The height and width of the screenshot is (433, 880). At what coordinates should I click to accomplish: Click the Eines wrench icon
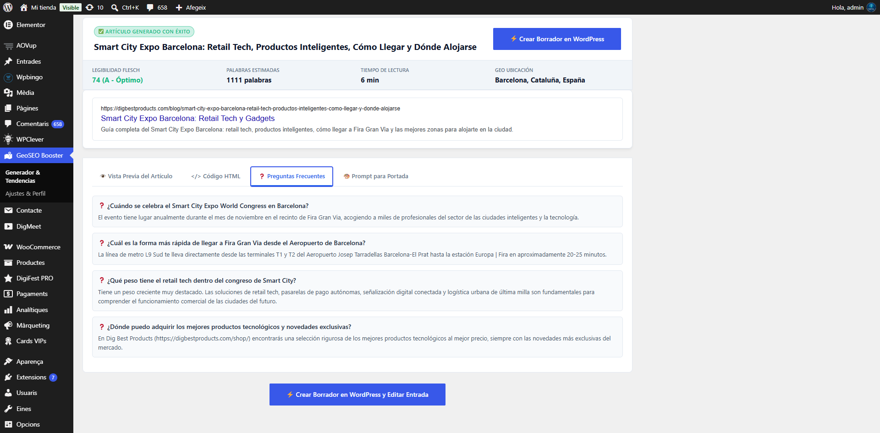[x=8, y=409]
